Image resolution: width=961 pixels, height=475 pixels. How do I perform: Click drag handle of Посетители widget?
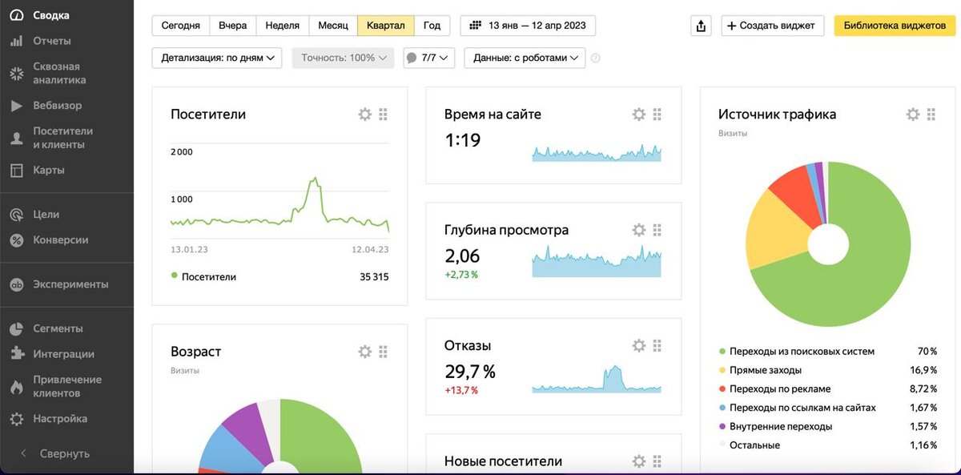(384, 115)
